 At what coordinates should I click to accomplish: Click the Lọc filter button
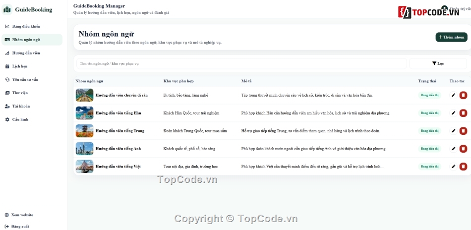(x=438, y=63)
